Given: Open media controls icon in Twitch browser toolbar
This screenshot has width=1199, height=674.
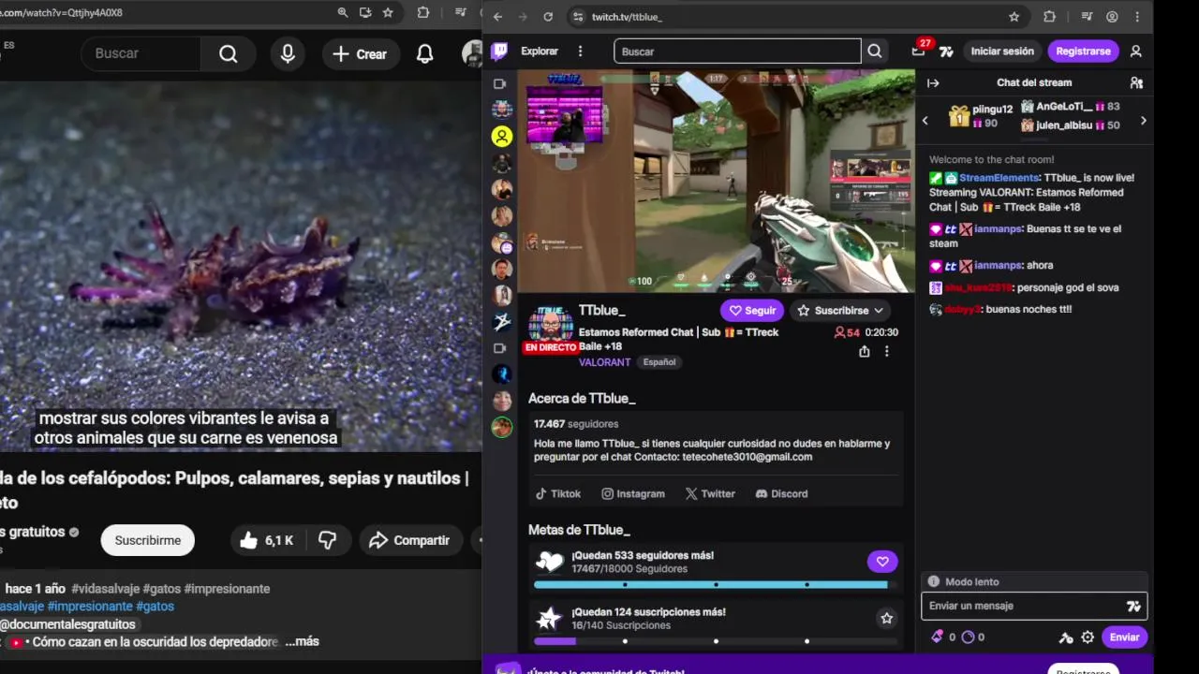Looking at the screenshot, I should pos(1087,16).
